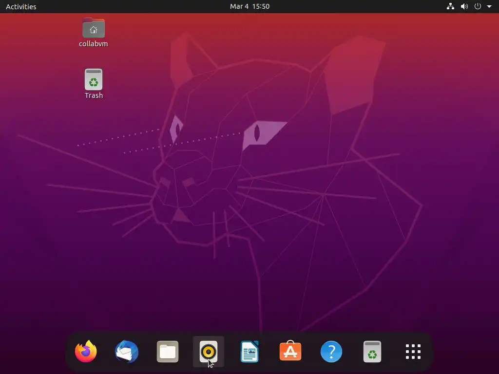Click the network status icon
The width and height of the screenshot is (499, 374).
coord(450,6)
